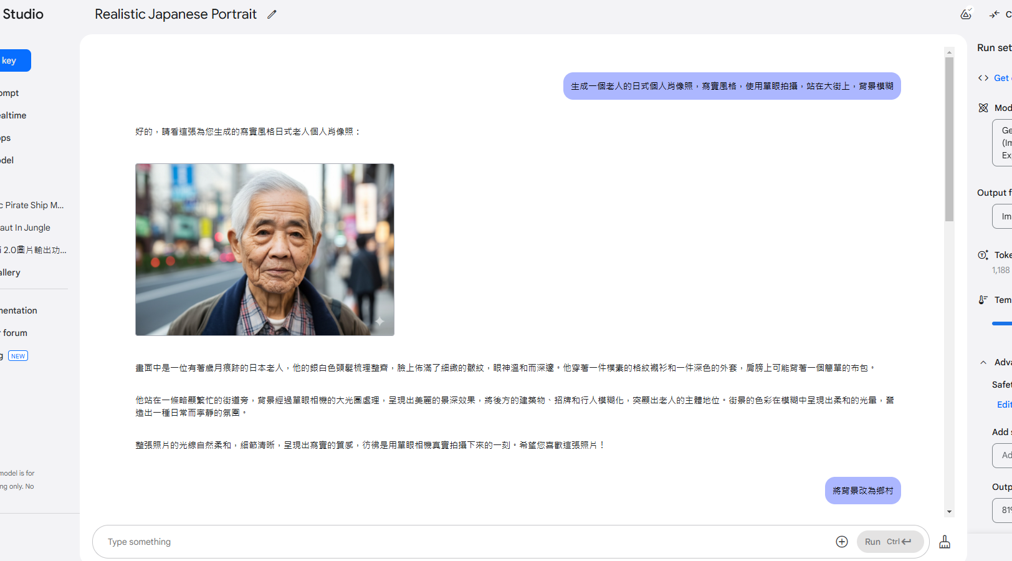The width and height of the screenshot is (1012, 561).
Task: Click the Add stop sequence field
Action: (x=1002, y=456)
